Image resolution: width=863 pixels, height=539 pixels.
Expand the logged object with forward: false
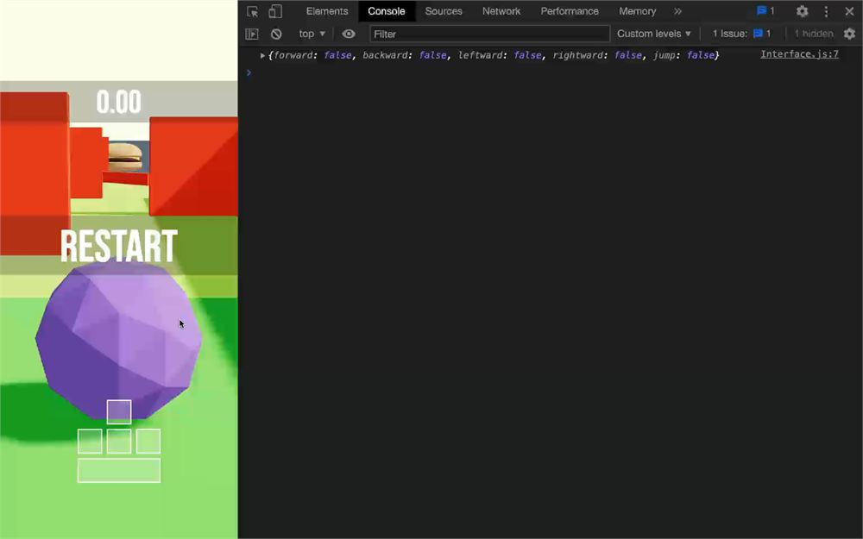coord(262,55)
